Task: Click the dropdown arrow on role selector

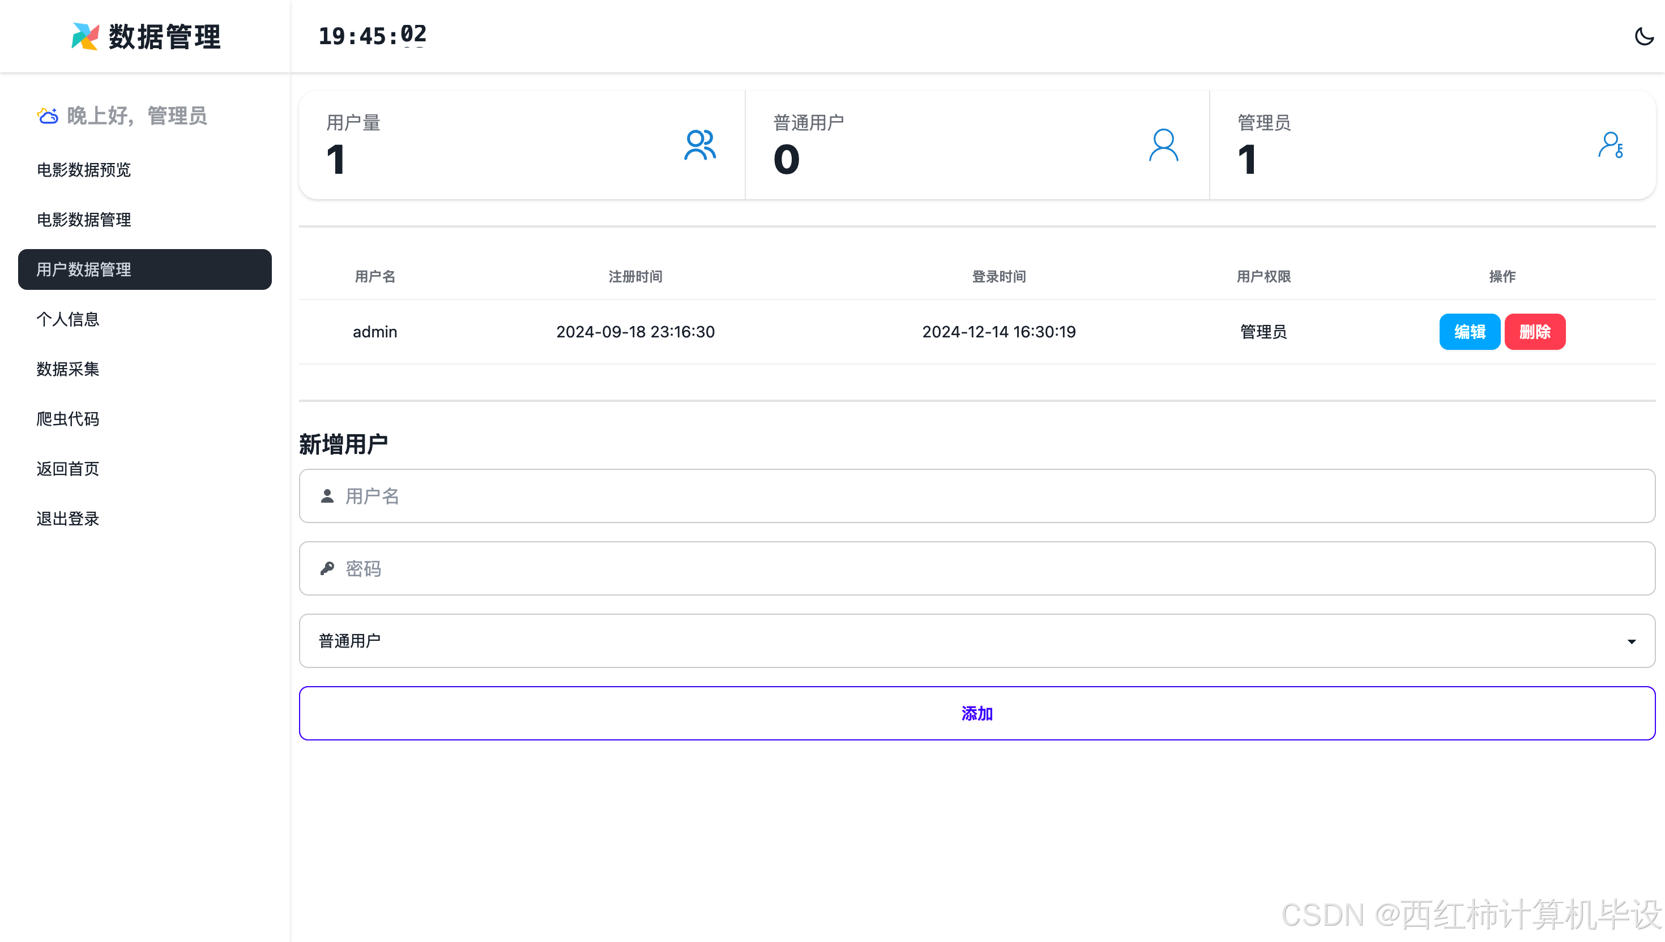Action: pyautogui.click(x=1630, y=641)
